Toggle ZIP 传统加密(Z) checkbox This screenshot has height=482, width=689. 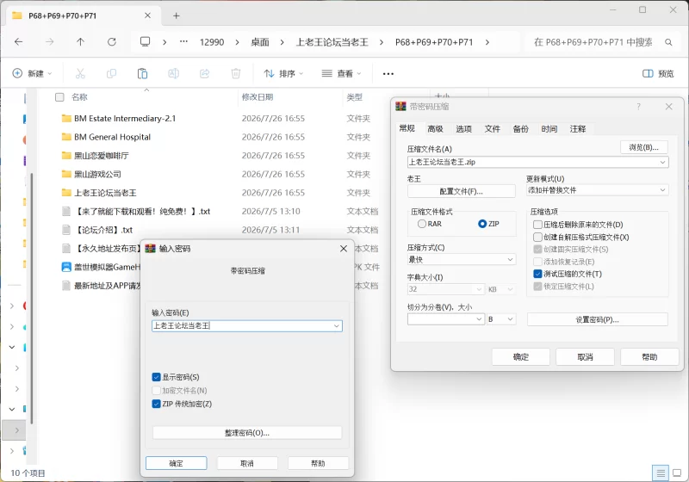pos(156,404)
